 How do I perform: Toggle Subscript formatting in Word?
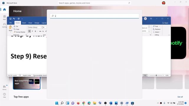43,31
